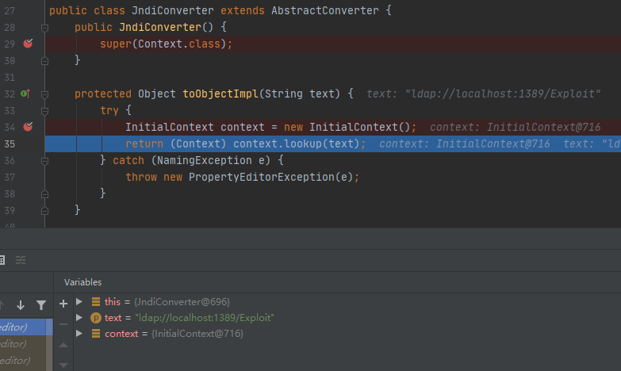Expand the 'text' variable node
This screenshot has height=371, width=621.
79,318
